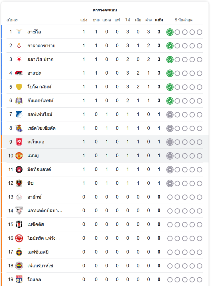Click the Lazio club crest icon
The image size is (211, 286).
tap(19, 32)
